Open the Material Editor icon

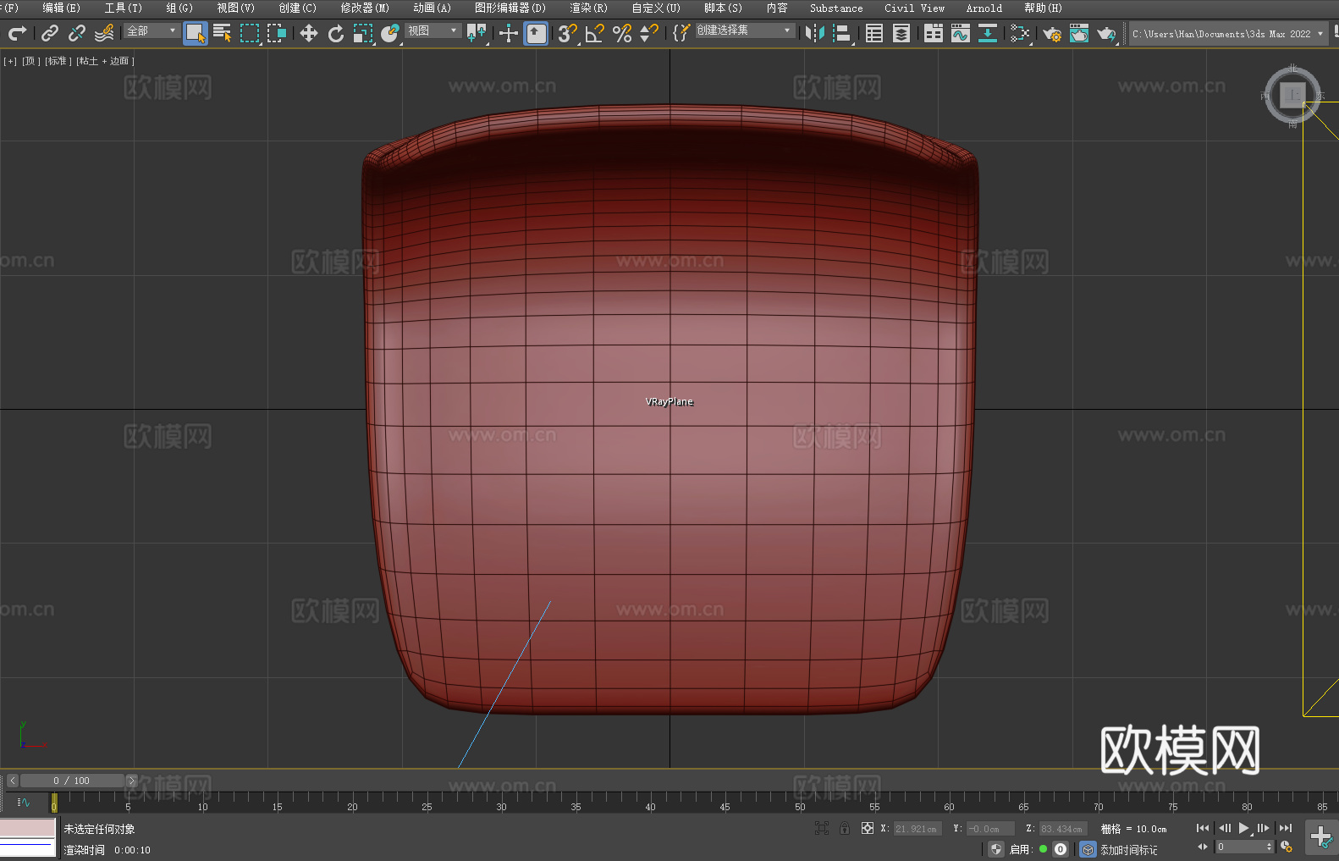[1020, 33]
